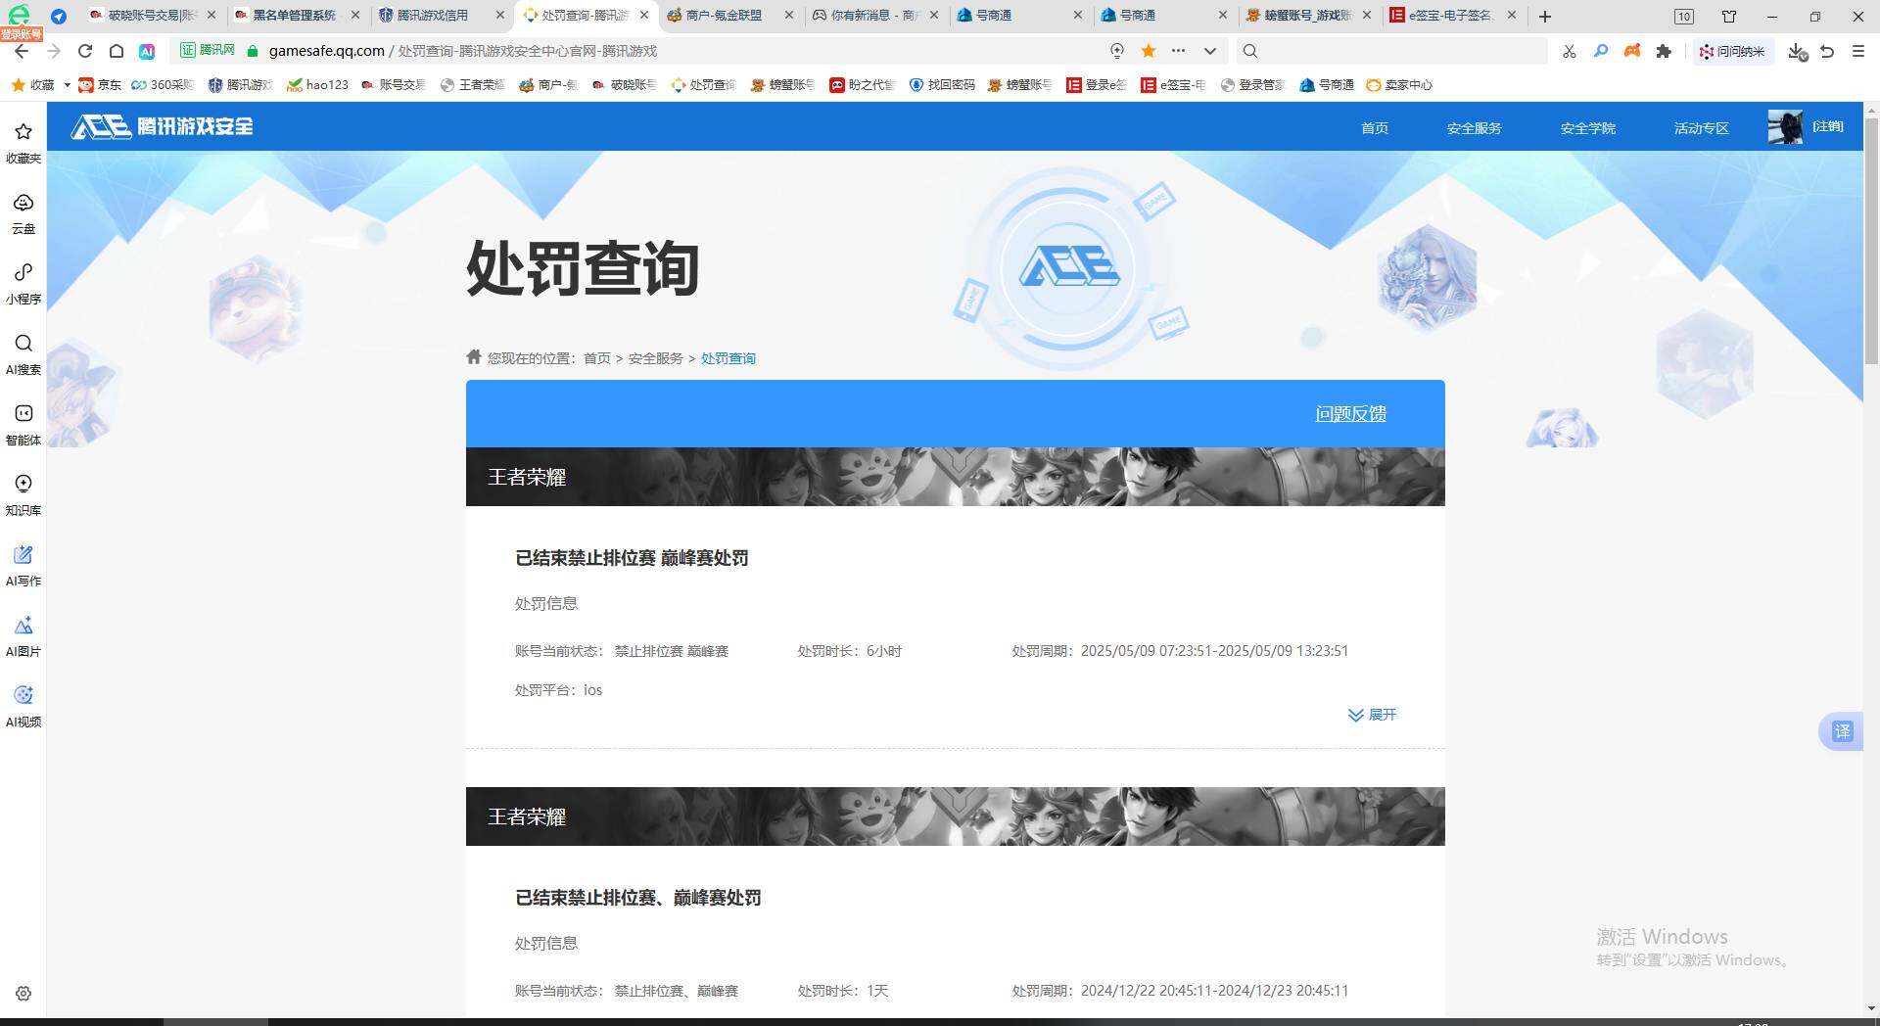Viewport: 1880px width, 1026px height.
Task: Open the download manager icon
Action: (x=1797, y=53)
